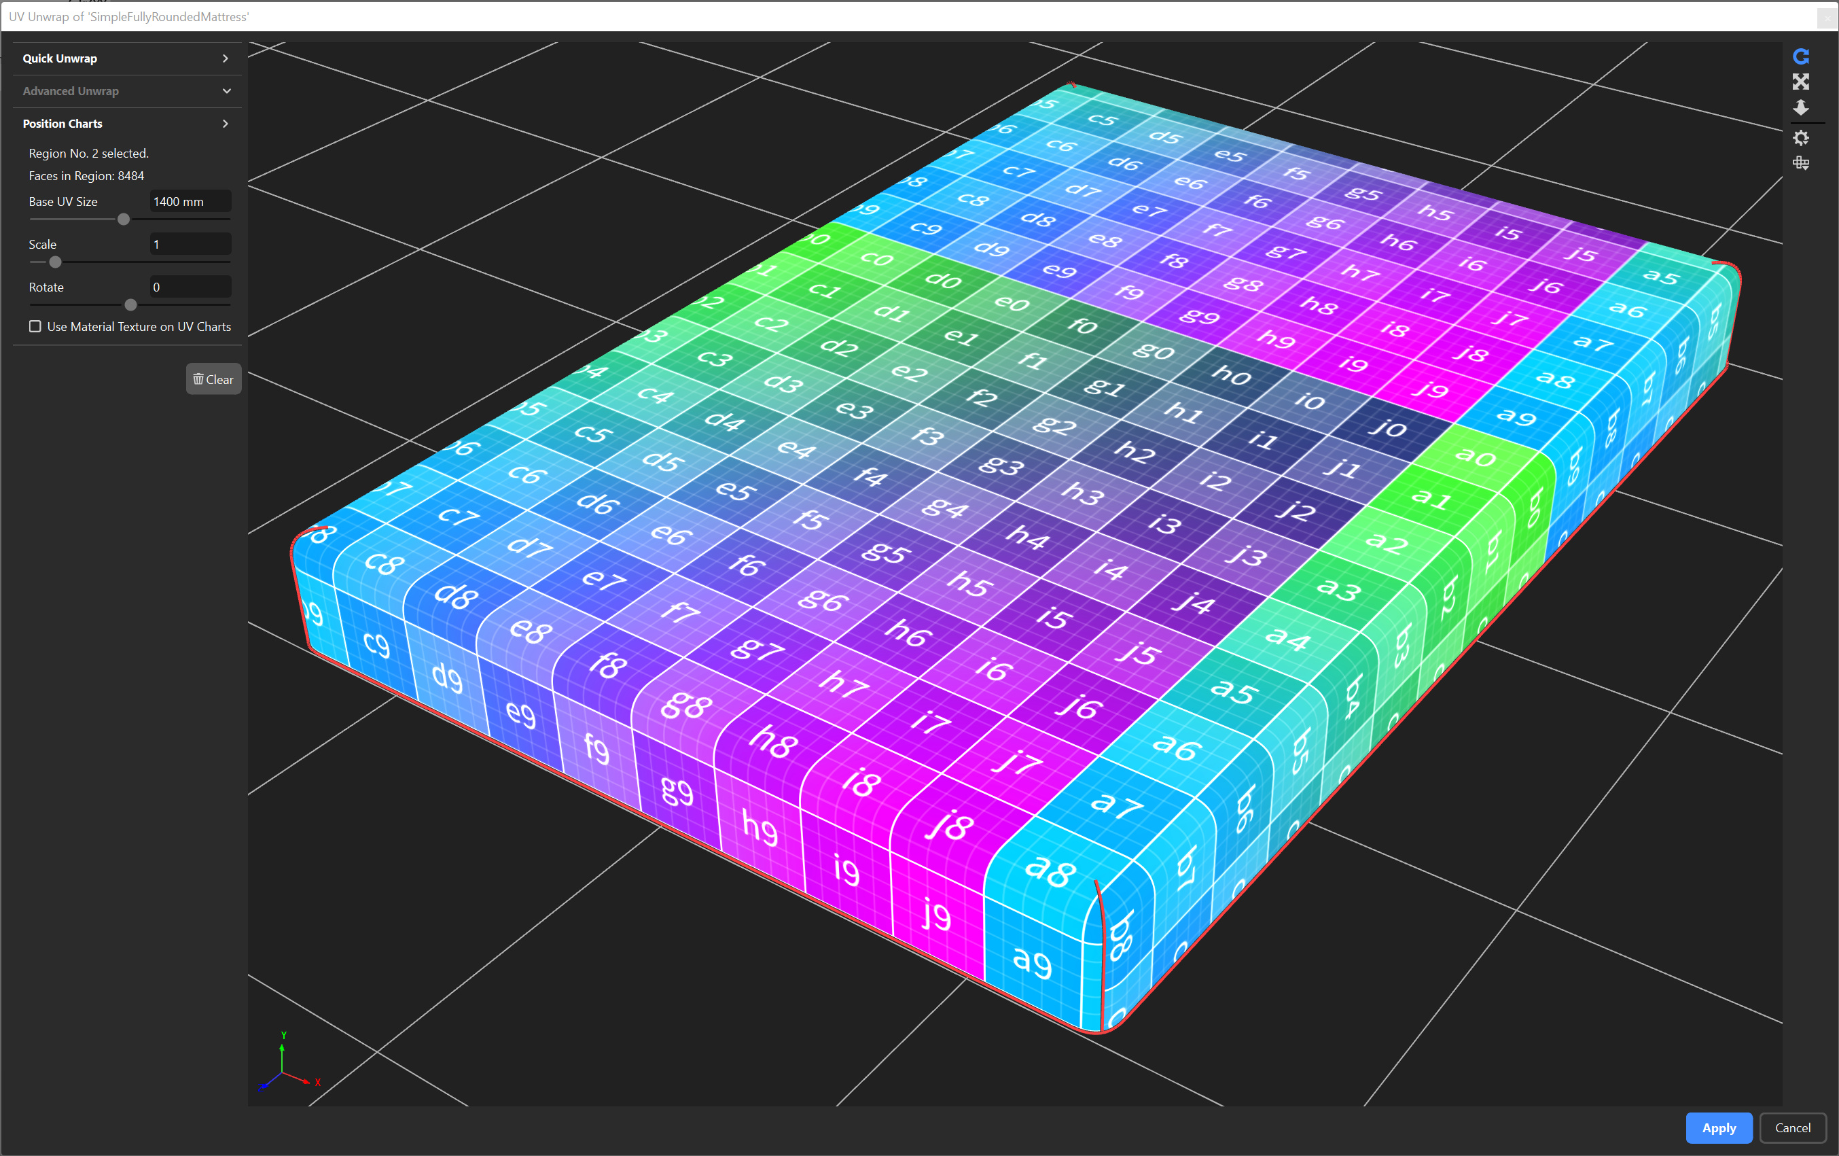Click the Base UV Size input field
This screenshot has height=1156, width=1839.
[190, 202]
